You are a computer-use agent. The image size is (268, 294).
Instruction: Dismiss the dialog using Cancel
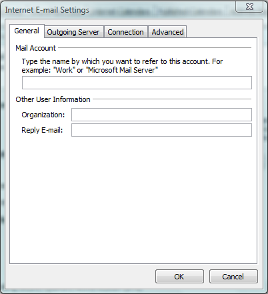tap(233, 277)
